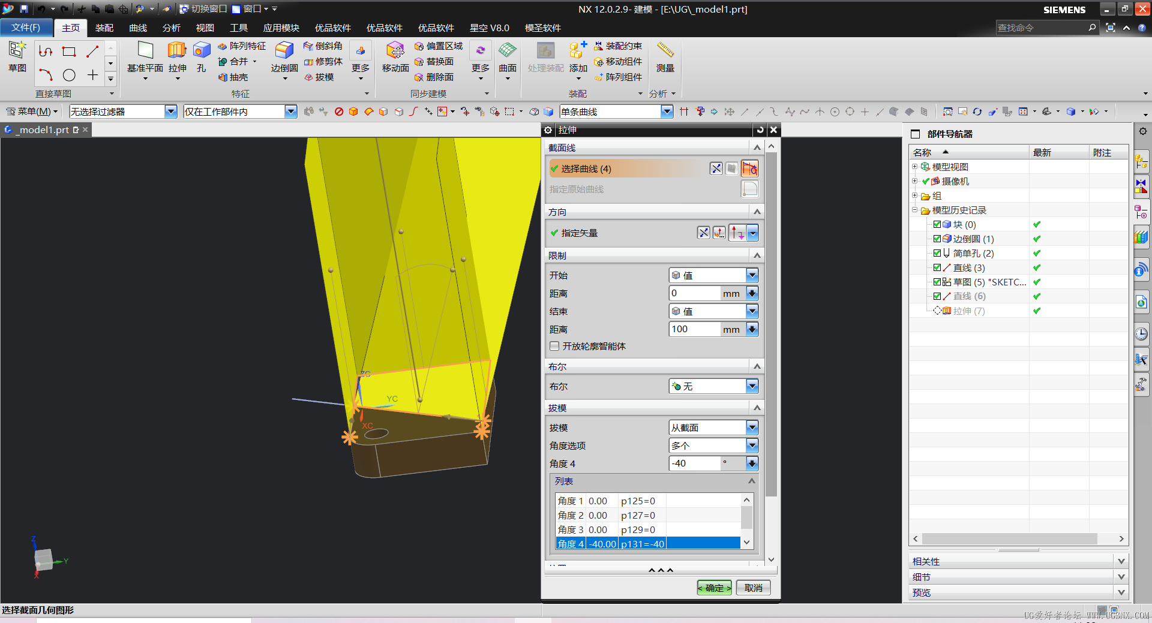Viewport: 1152px width, 623px height.
Task: Click the 移动面 move face icon
Action: pyautogui.click(x=395, y=57)
